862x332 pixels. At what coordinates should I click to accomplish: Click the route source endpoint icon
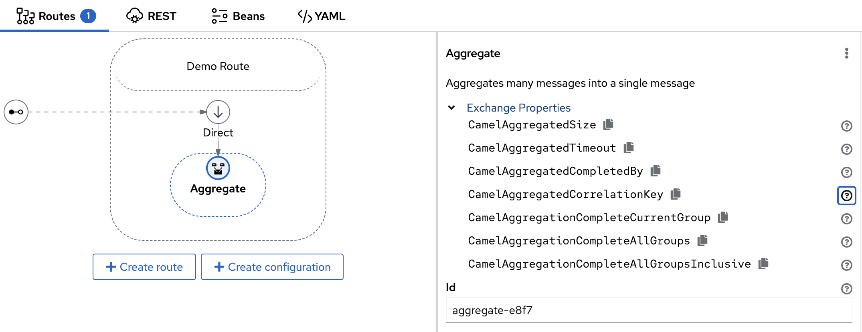pos(16,112)
